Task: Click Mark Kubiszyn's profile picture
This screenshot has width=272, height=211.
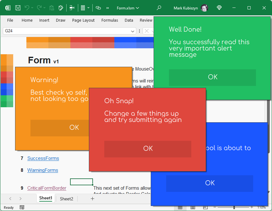Action: click(204, 8)
